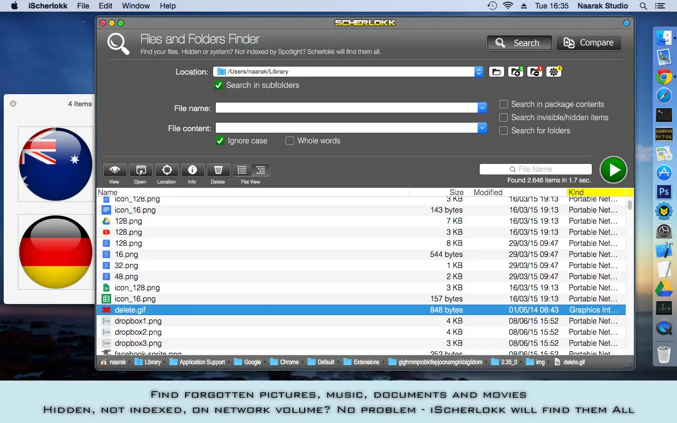
Task: Disable the Ignore case checkbox
Action: [219, 141]
